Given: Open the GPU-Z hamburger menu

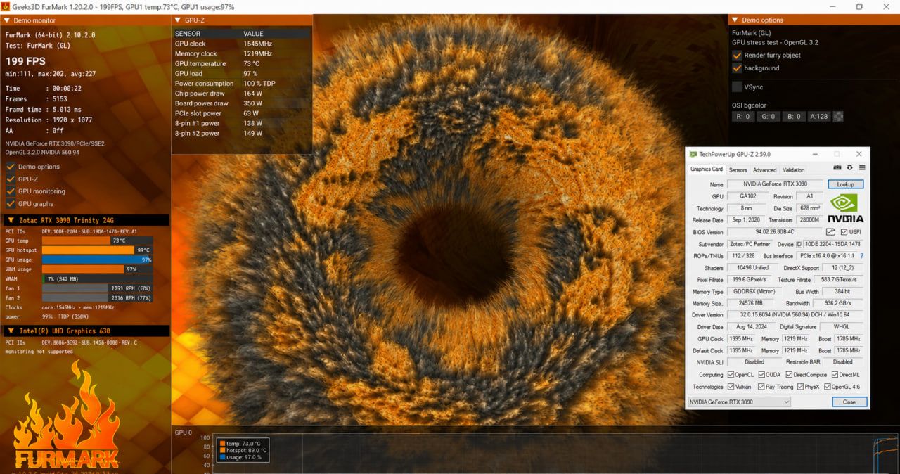Looking at the screenshot, I should tap(862, 167).
